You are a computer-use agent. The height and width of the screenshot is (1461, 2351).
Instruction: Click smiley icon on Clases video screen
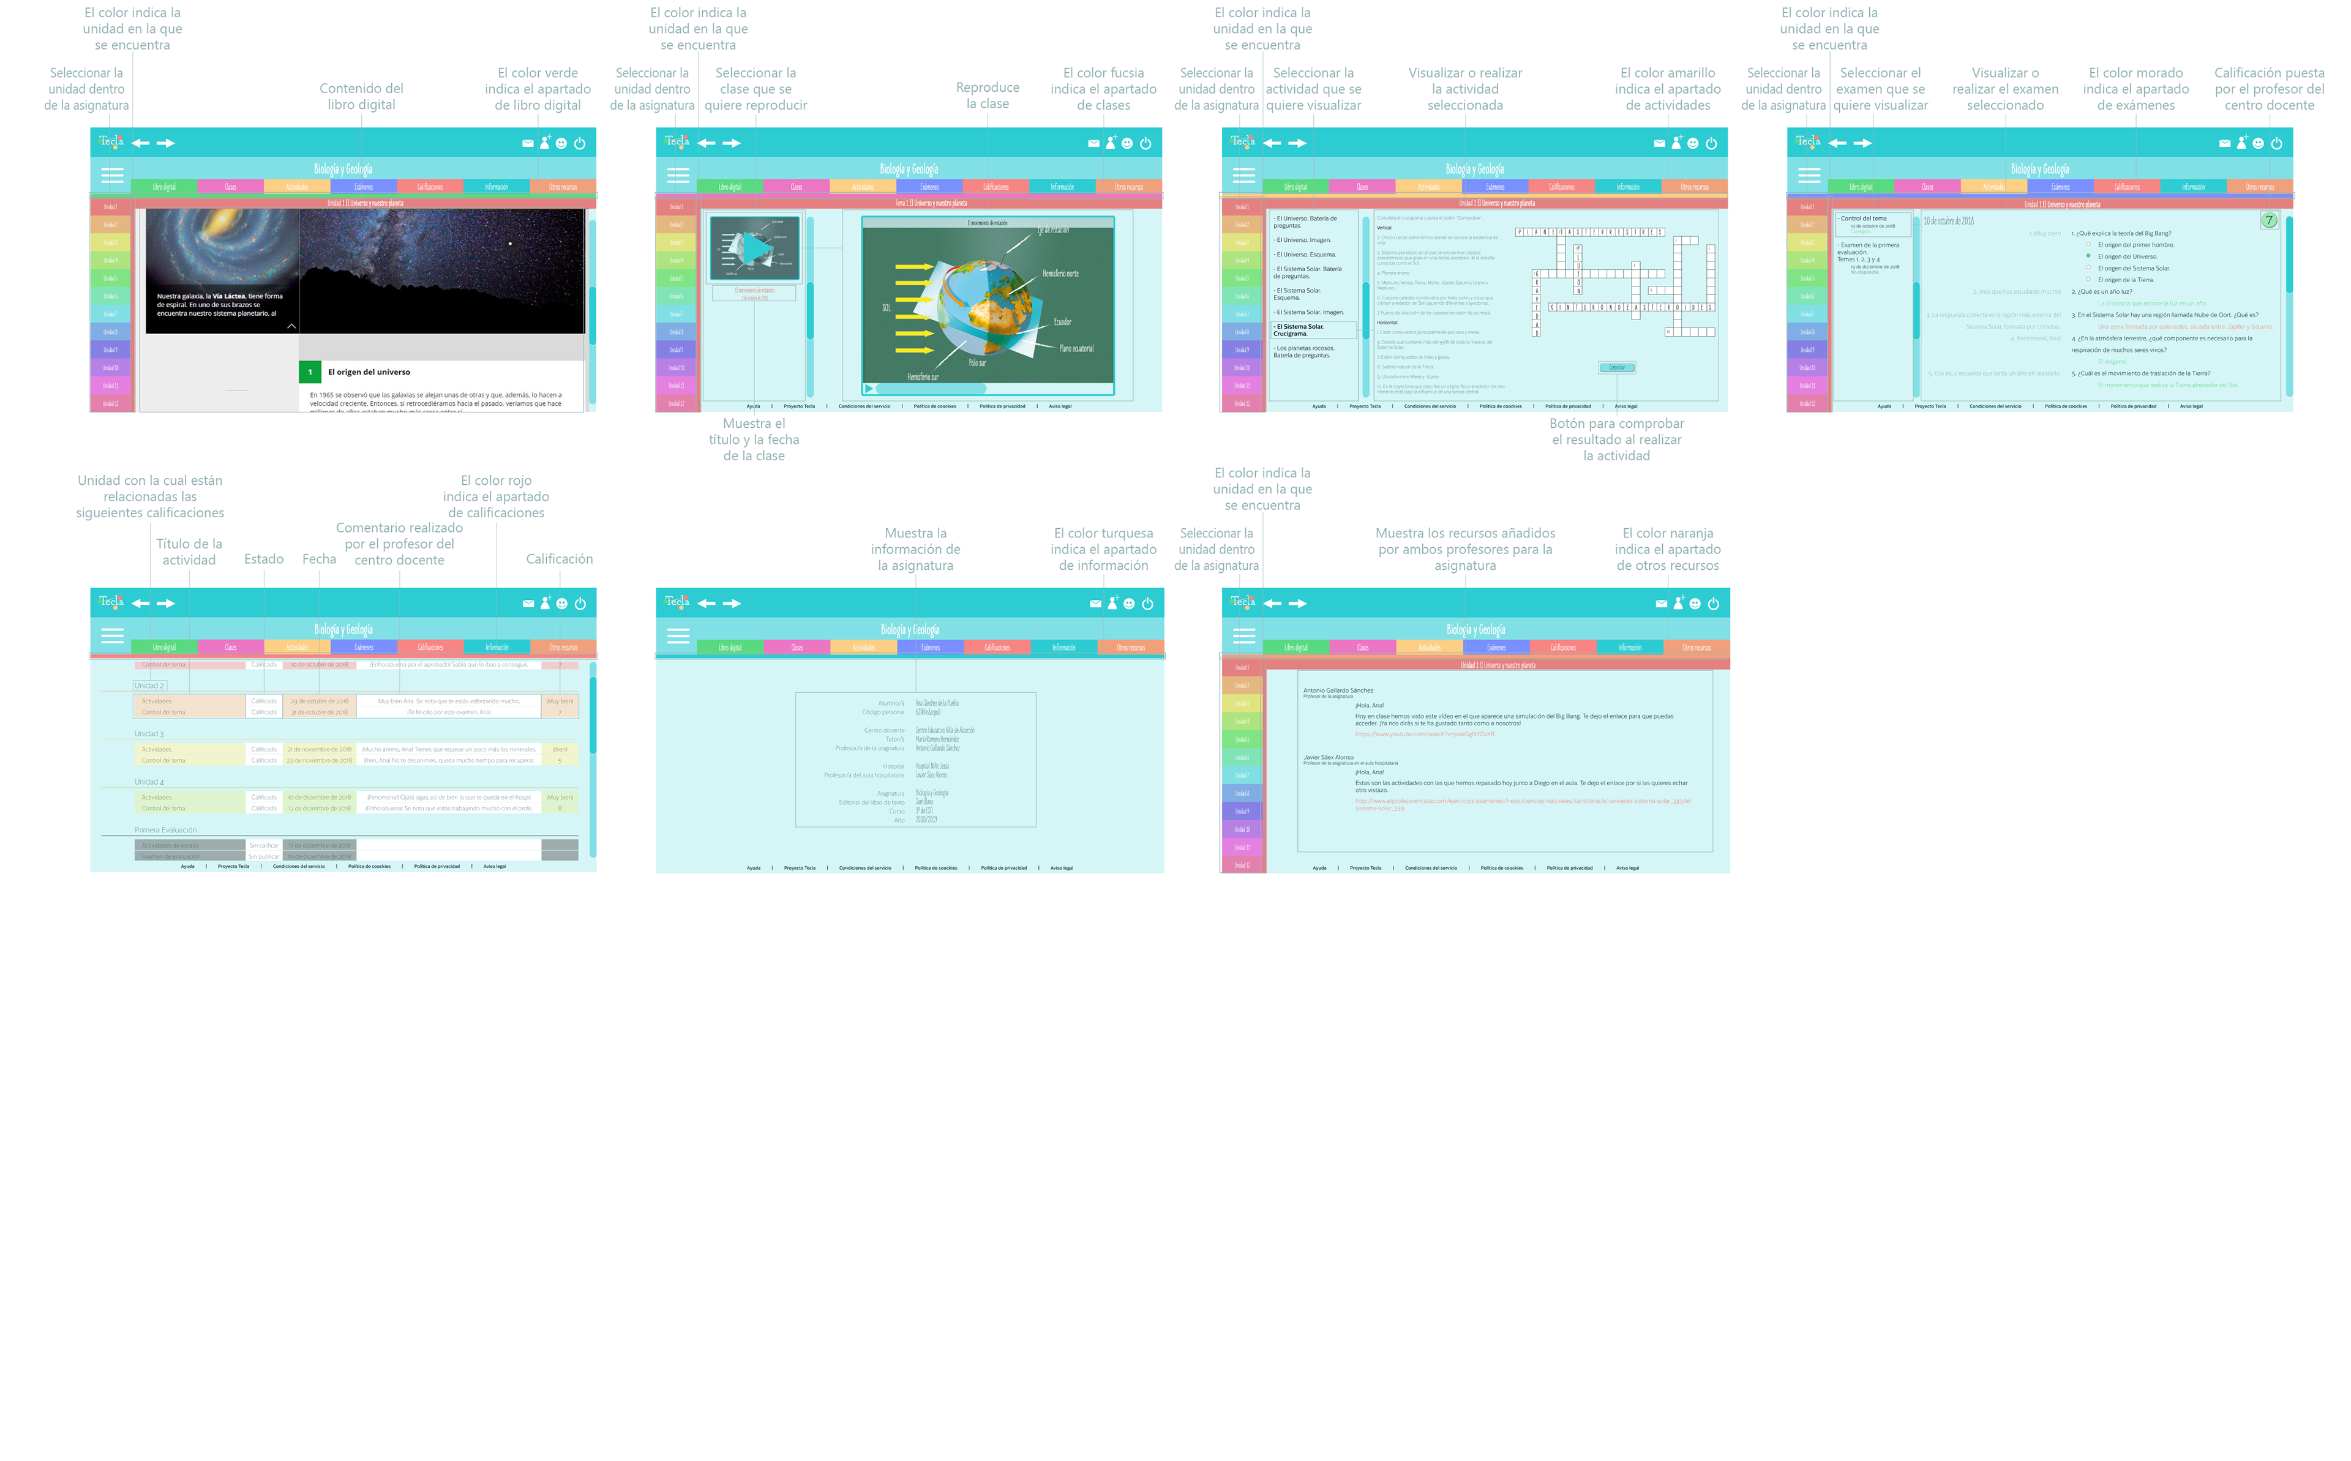[1127, 143]
